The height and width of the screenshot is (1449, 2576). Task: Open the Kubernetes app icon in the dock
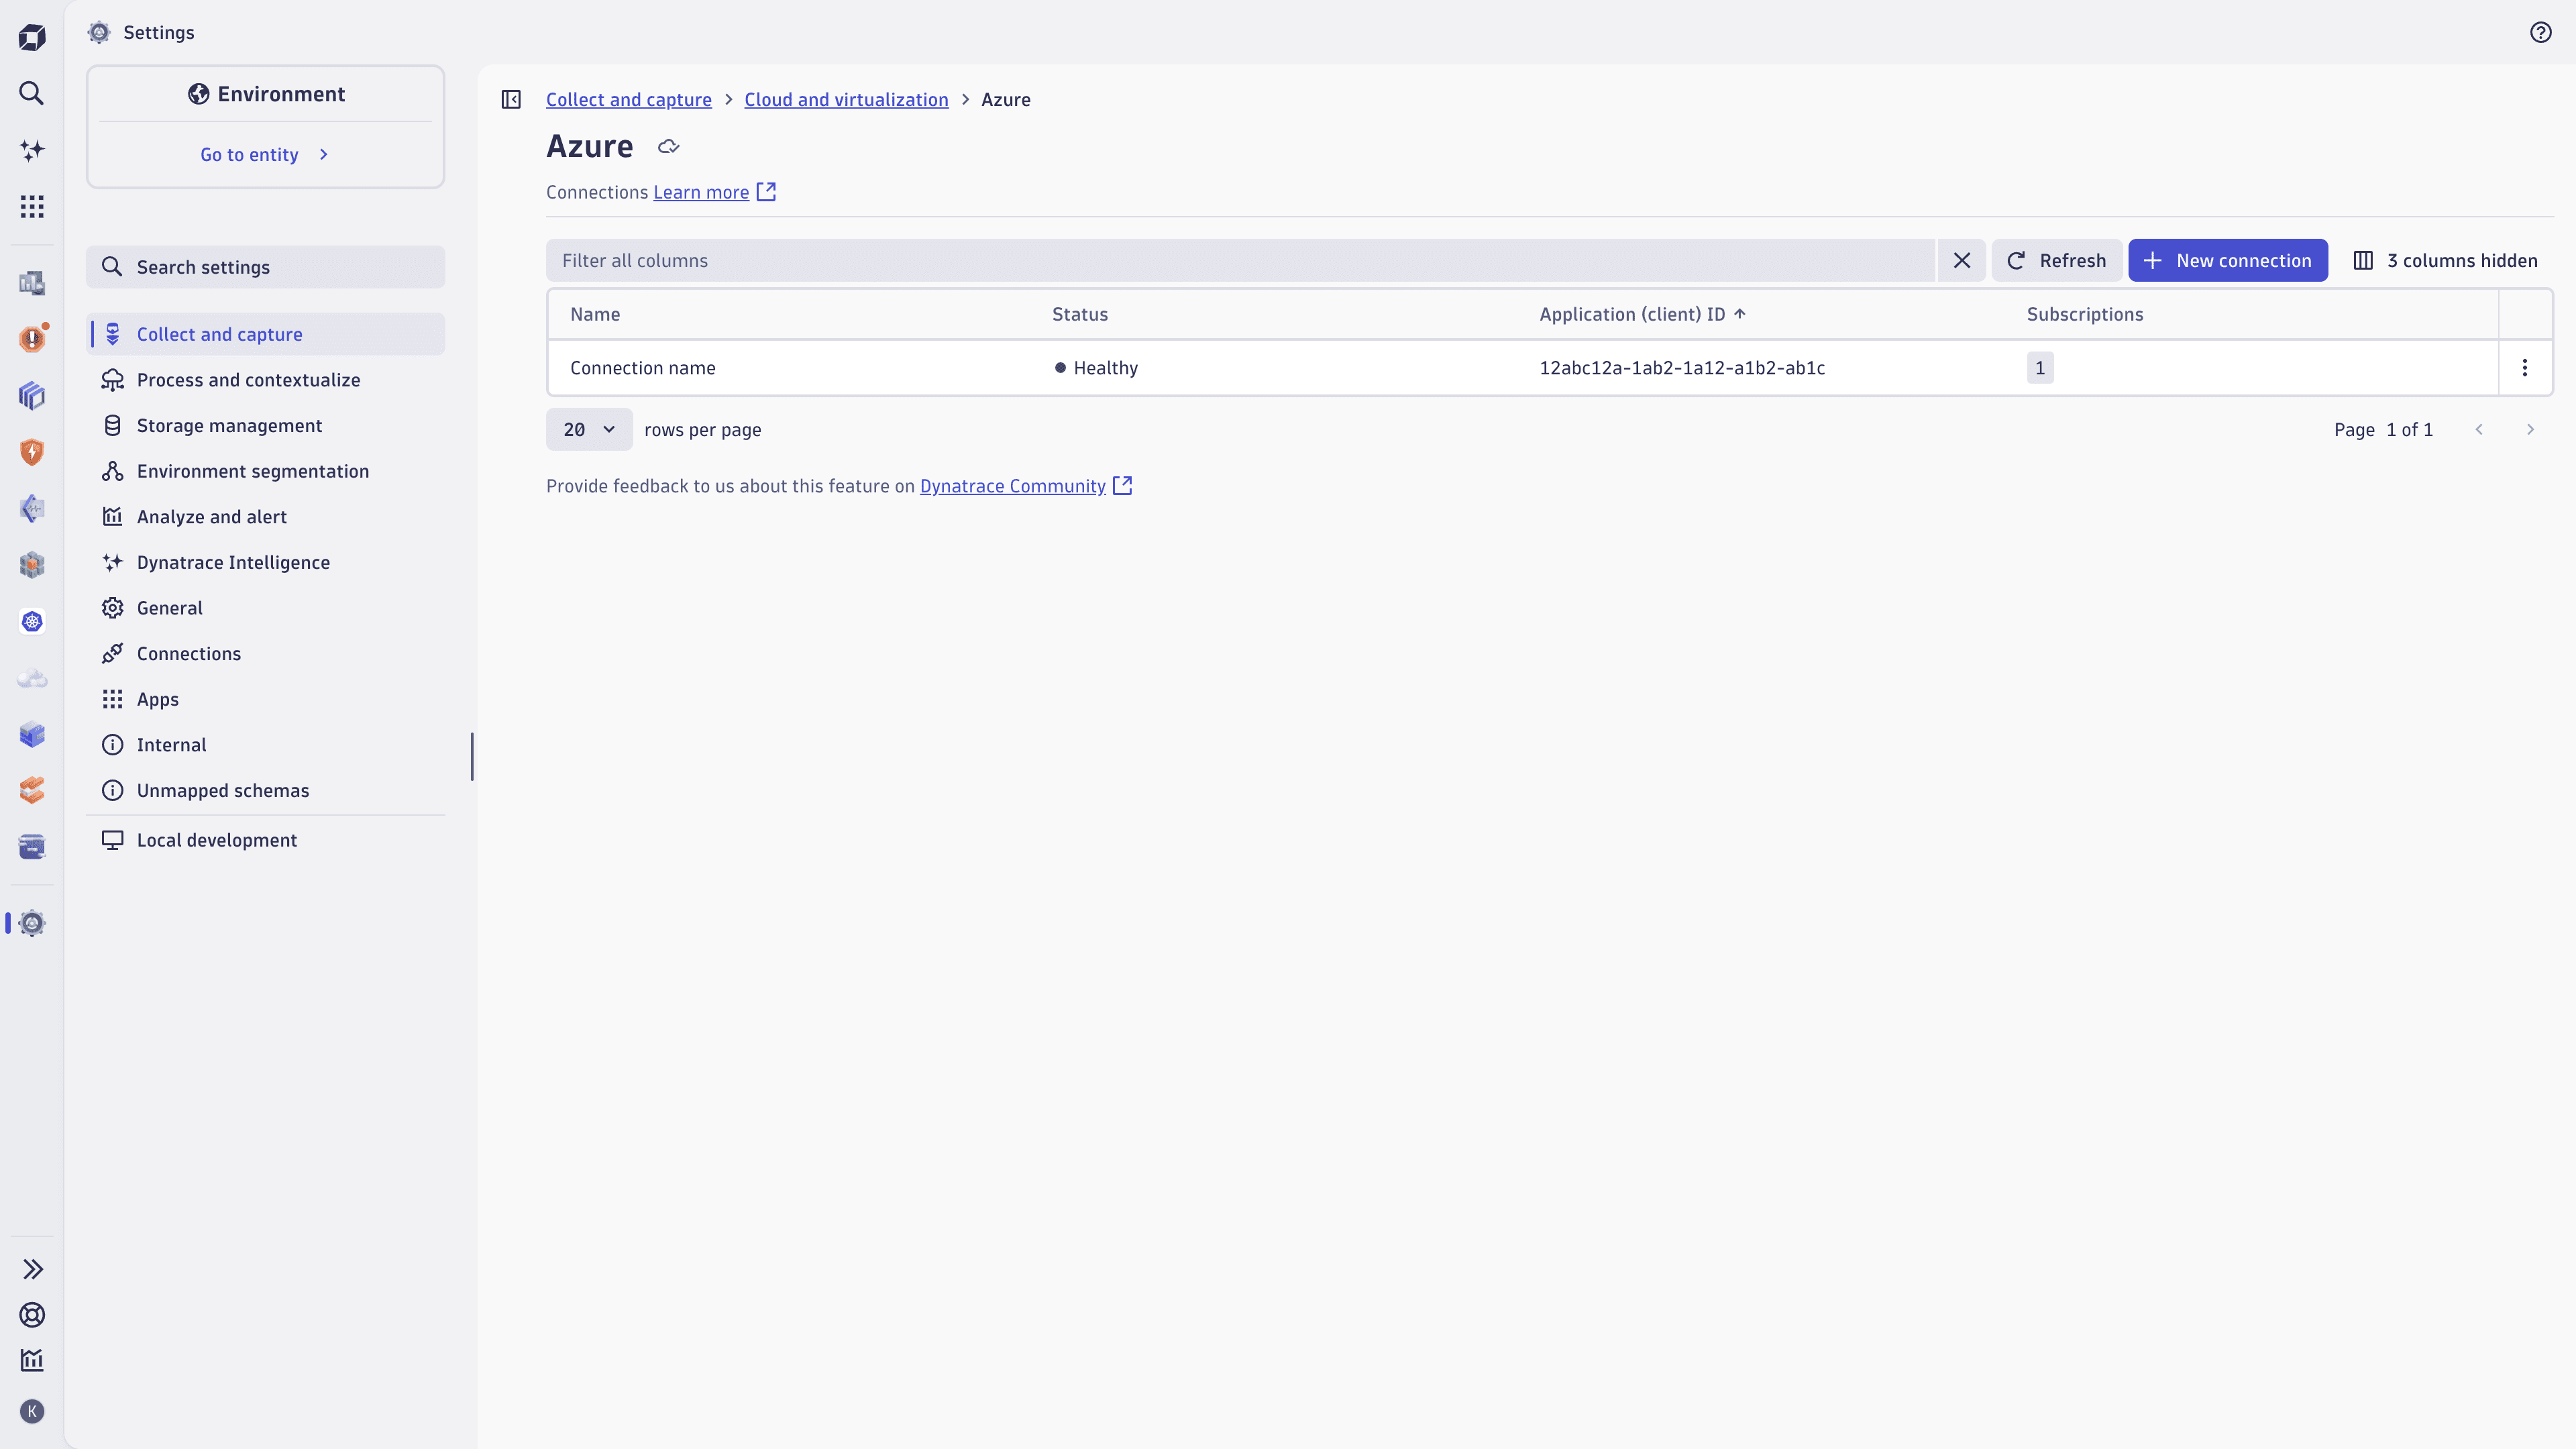[32, 622]
